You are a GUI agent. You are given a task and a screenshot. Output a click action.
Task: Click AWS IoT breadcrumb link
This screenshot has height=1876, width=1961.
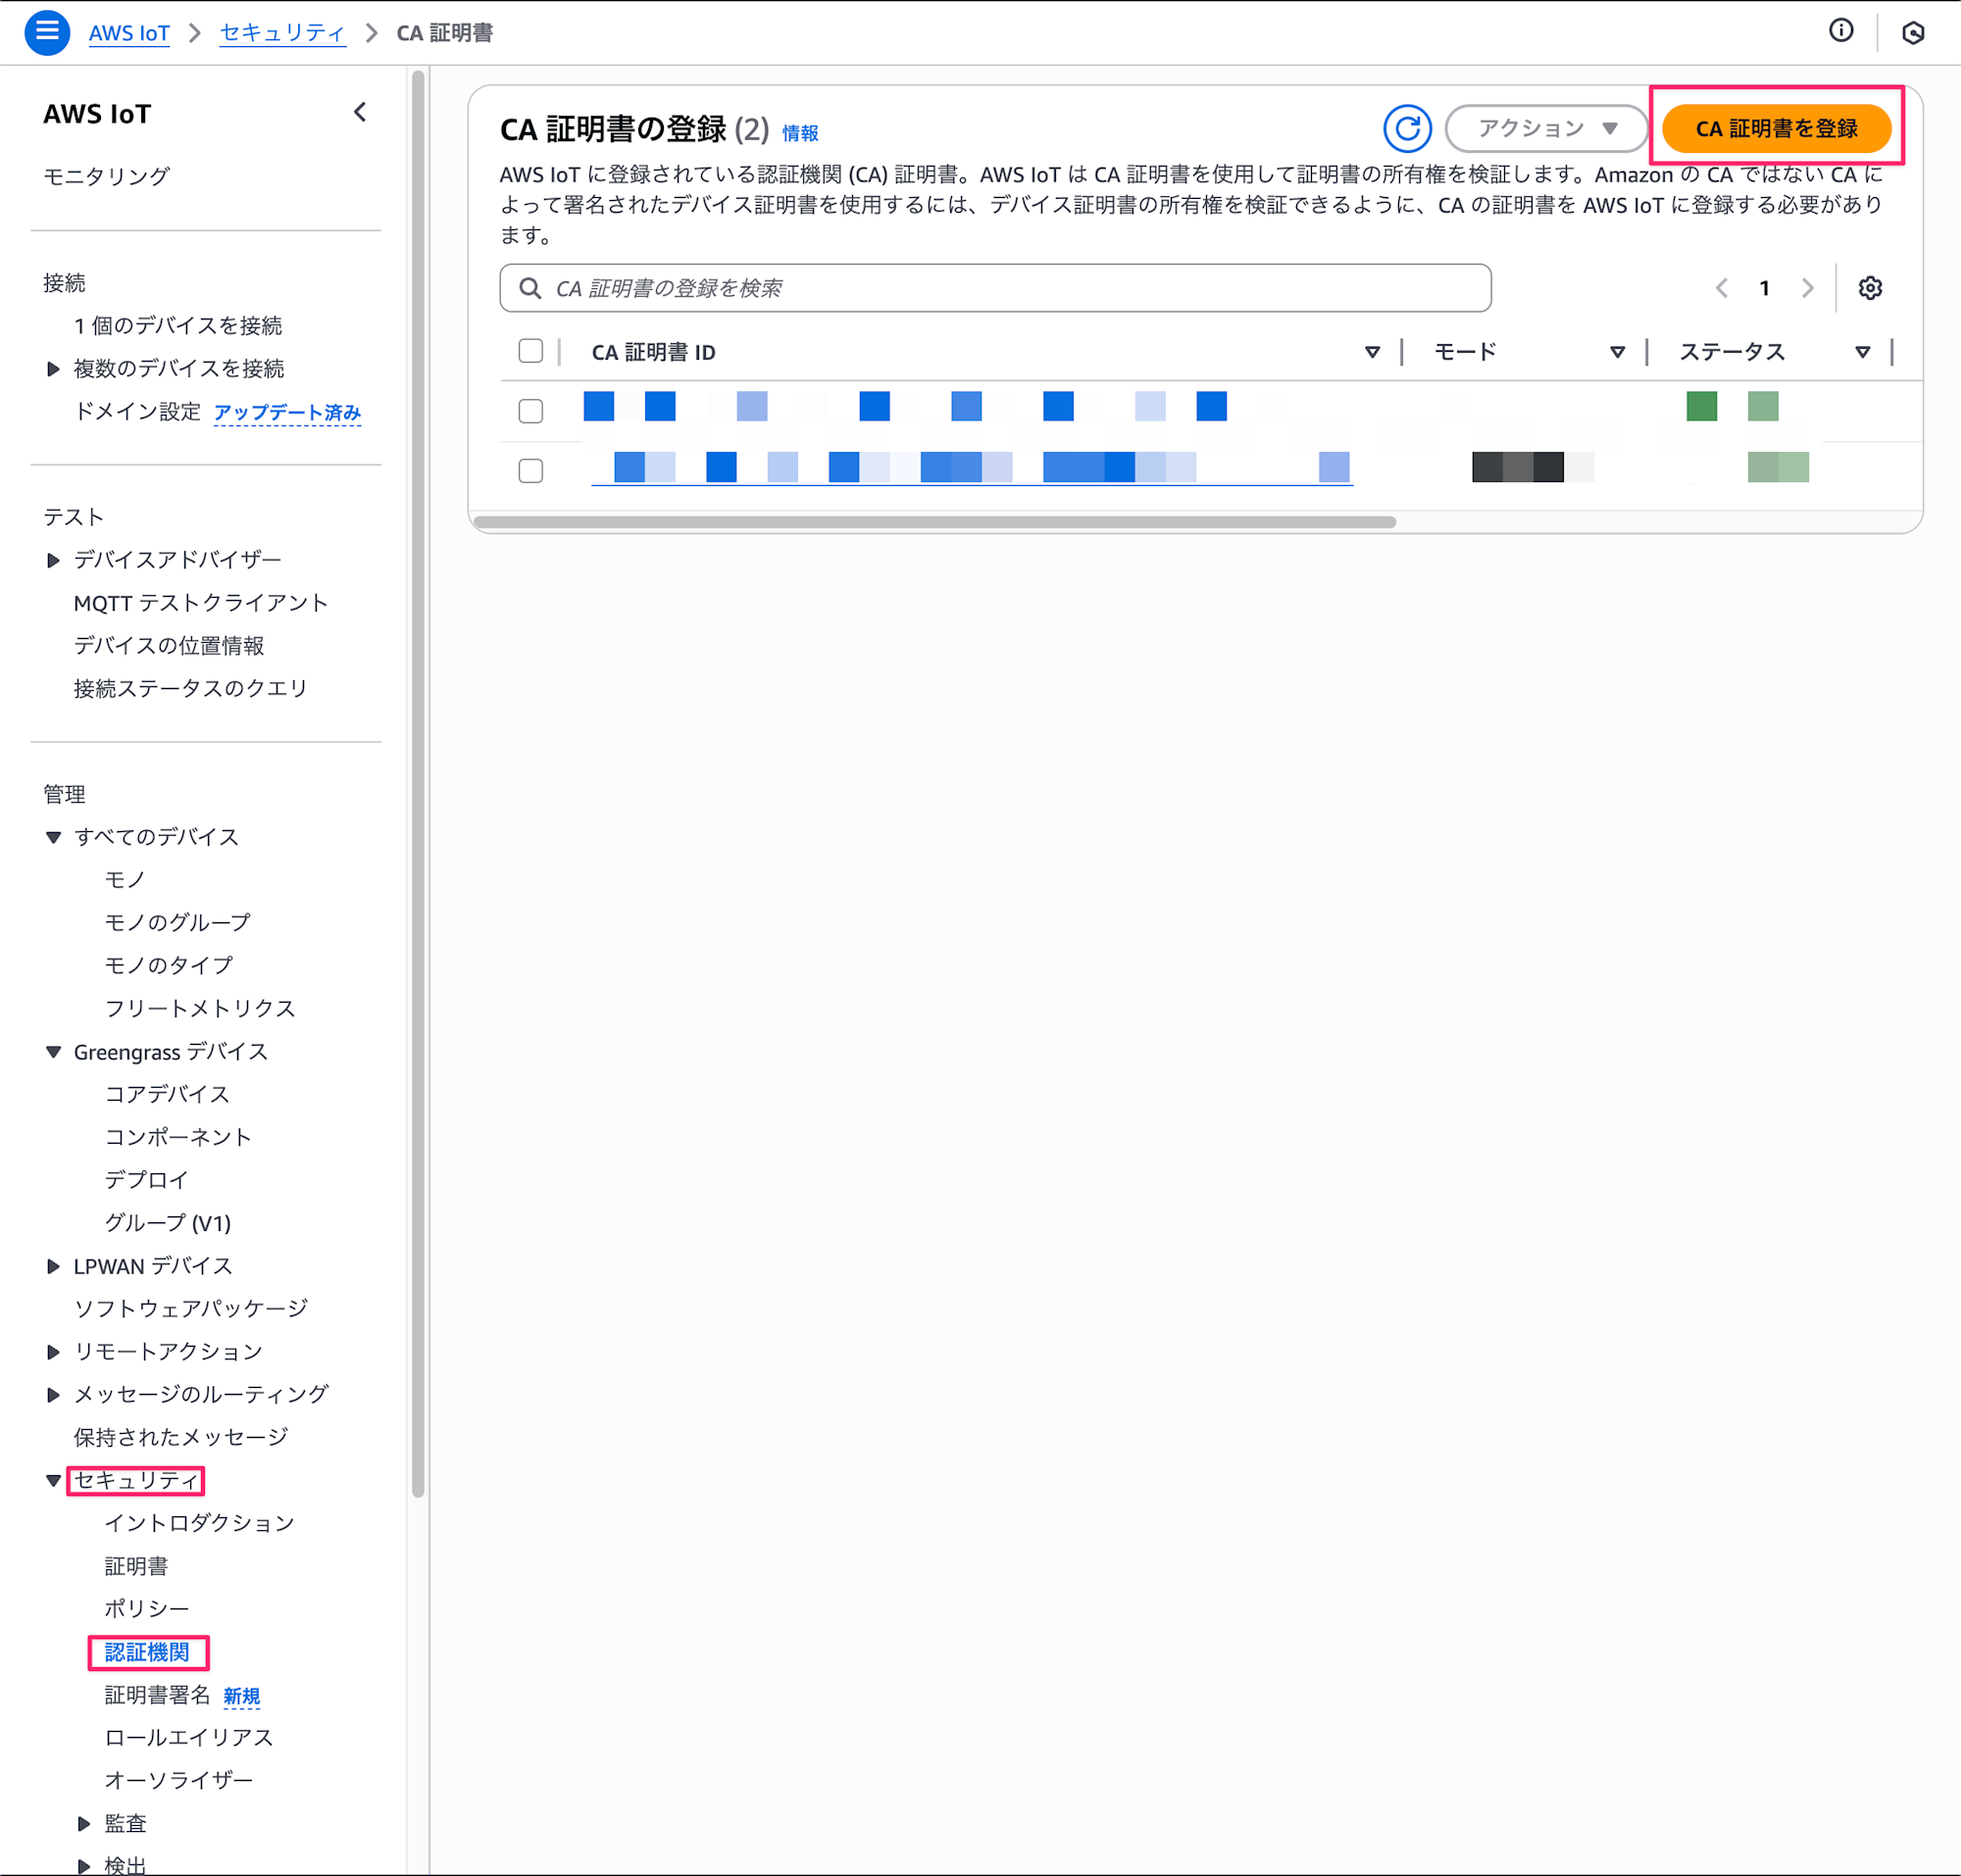point(129,33)
